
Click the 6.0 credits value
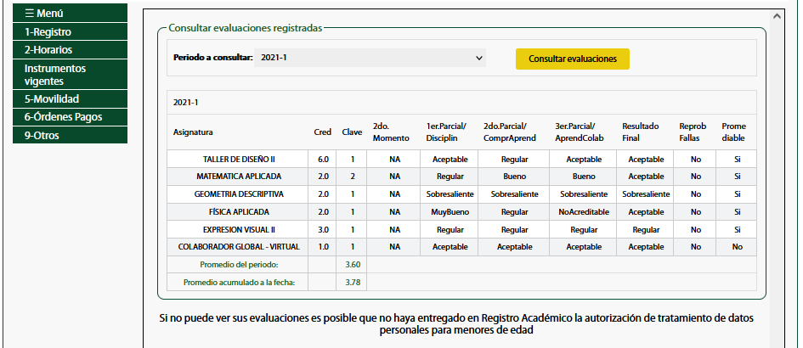pyautogui.click(x=323, y=160)
